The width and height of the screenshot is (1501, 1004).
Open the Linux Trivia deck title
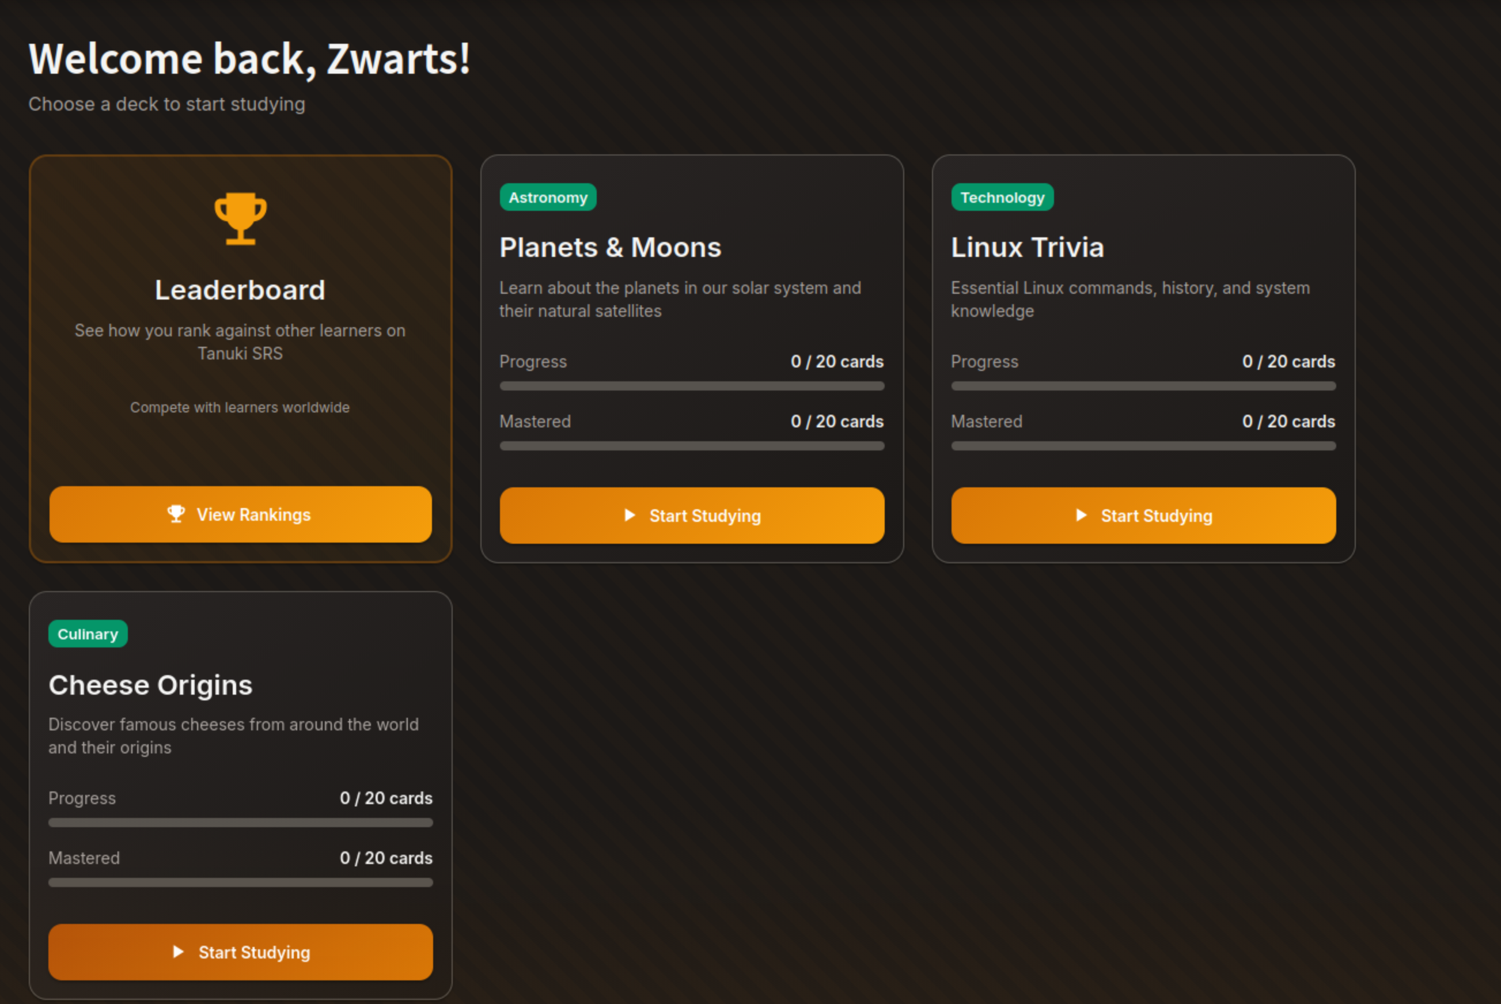coord(1027,247)
